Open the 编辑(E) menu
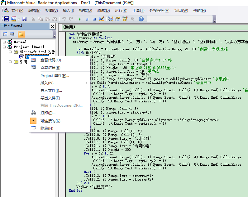 [34, 11]
